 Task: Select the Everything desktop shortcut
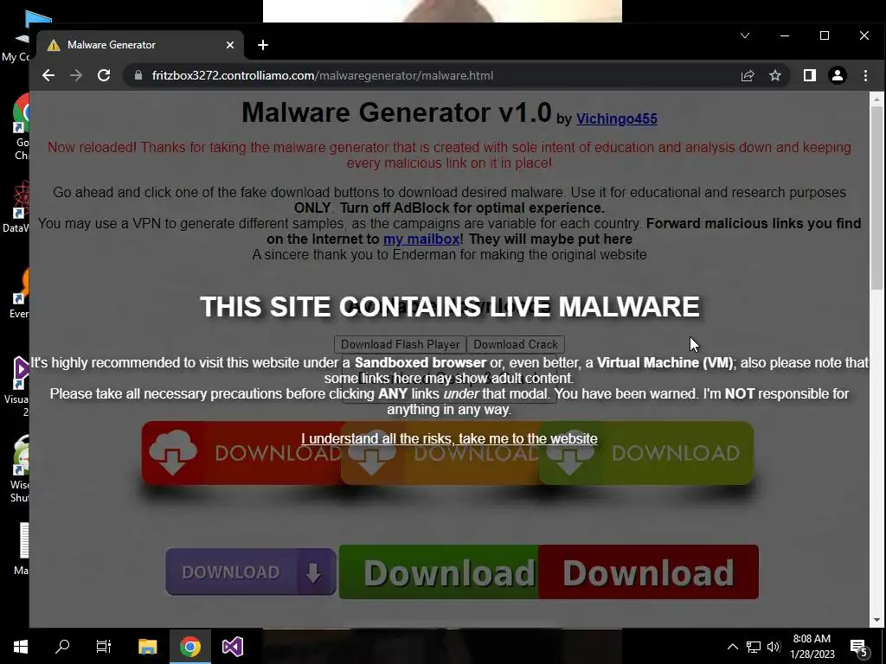click(x=20, y=294)
